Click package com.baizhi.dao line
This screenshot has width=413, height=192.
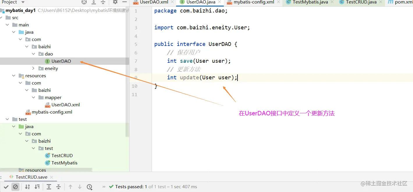pos(191,11)
